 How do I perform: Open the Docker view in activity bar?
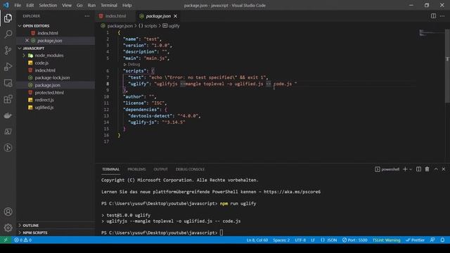click(8, 115)
